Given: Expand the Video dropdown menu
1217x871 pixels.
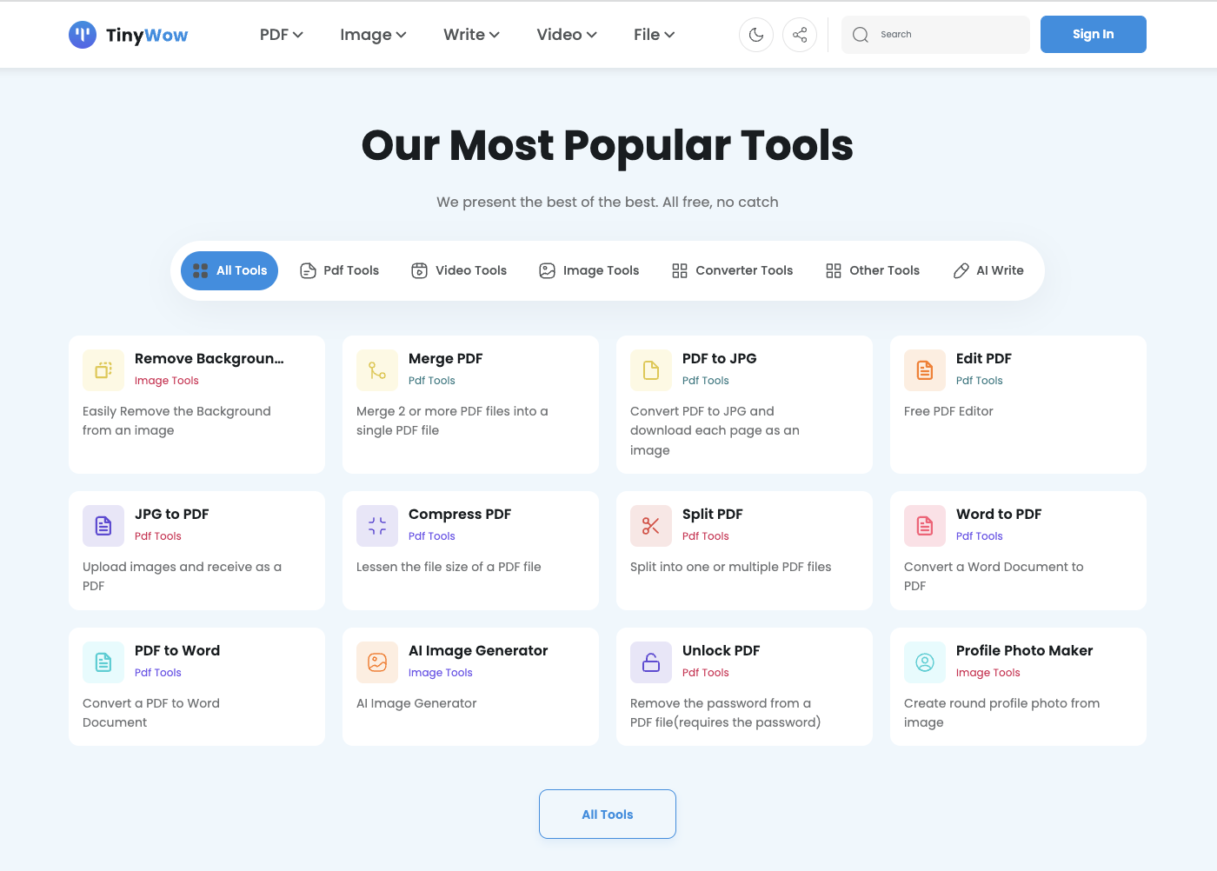Looking at the screenshot, I should click(567, 35).
